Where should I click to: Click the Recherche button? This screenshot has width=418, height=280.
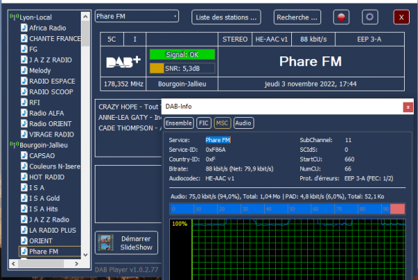297,17
